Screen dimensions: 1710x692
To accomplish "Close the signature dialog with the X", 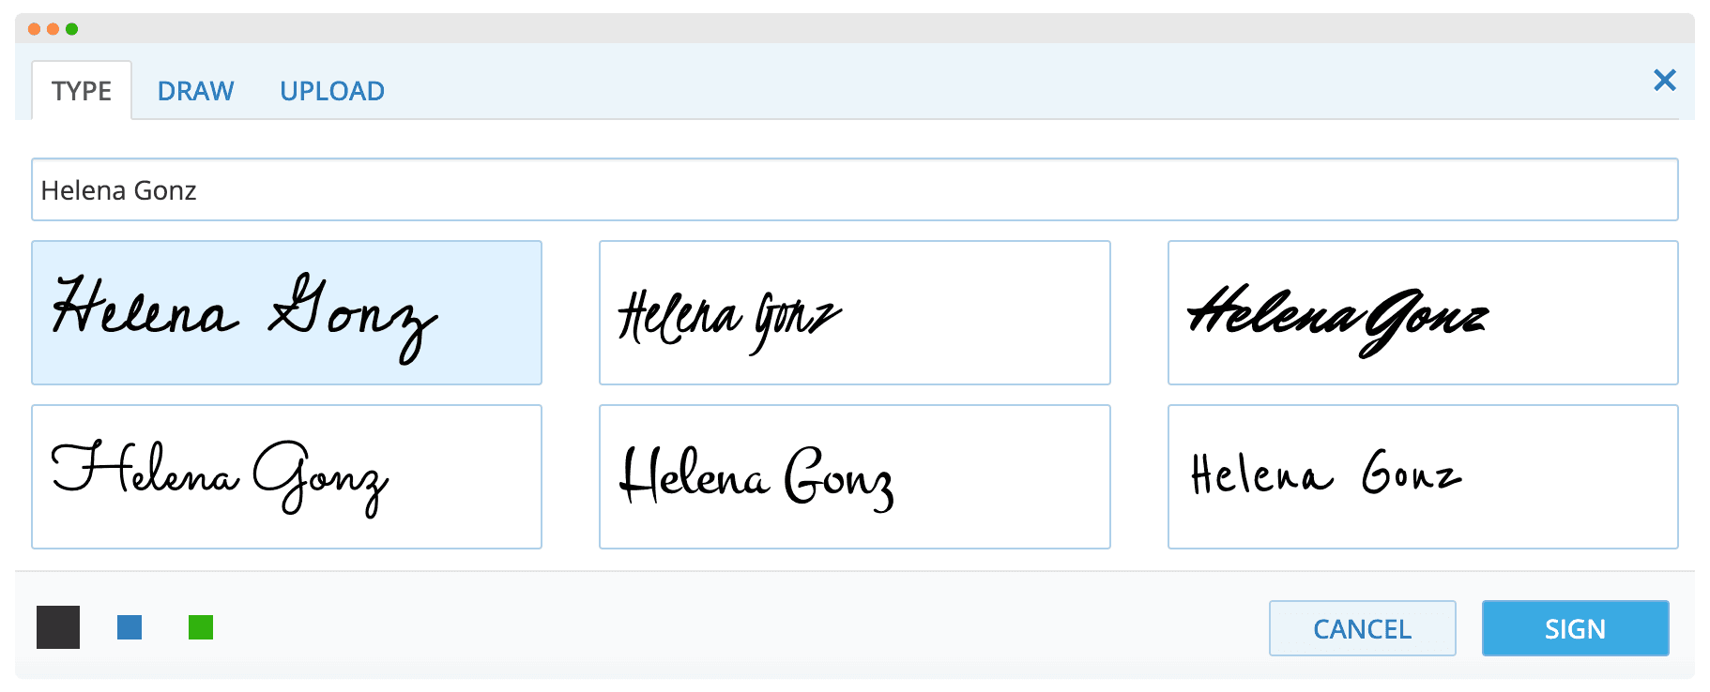I will click(x=1666, y=81).
